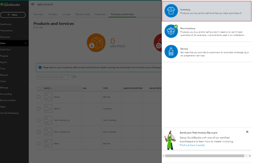Click the Hours product name

57,97
